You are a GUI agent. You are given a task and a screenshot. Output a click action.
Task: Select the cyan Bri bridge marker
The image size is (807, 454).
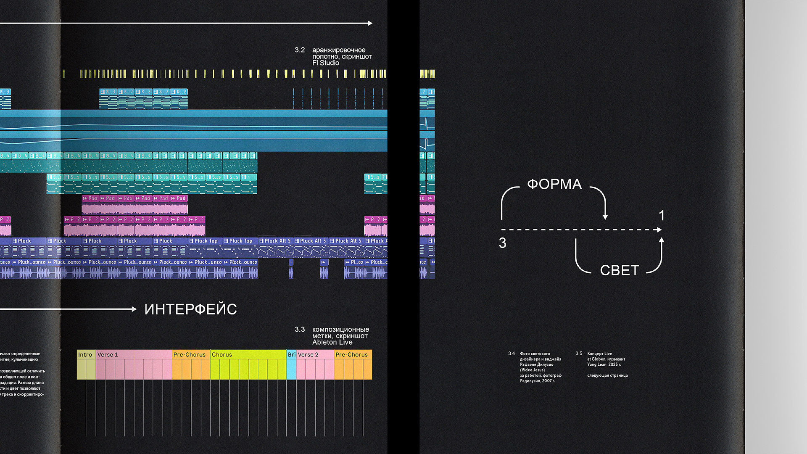coord(291,354)
